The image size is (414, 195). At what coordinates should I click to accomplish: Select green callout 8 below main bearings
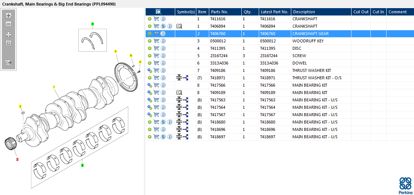coord(82,166)
